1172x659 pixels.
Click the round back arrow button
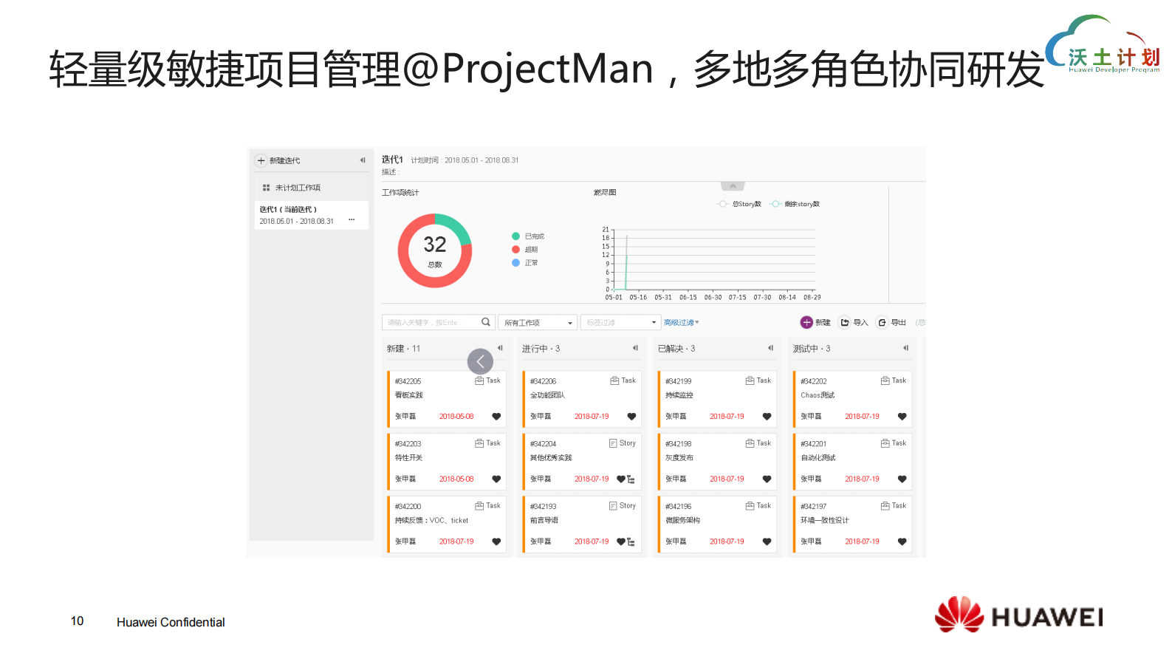(480, 361)
